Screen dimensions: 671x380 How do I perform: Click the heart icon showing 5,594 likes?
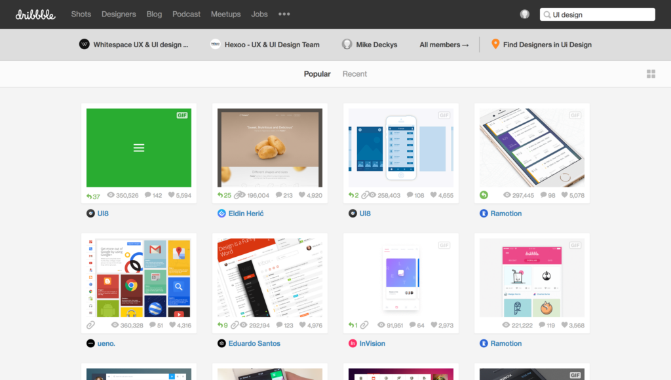pyautogui.click(x=171, y=195)
